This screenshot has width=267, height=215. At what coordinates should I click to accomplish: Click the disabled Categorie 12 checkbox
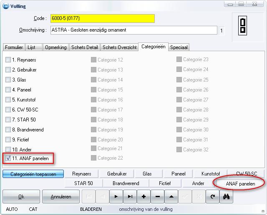tap(93, 60)
